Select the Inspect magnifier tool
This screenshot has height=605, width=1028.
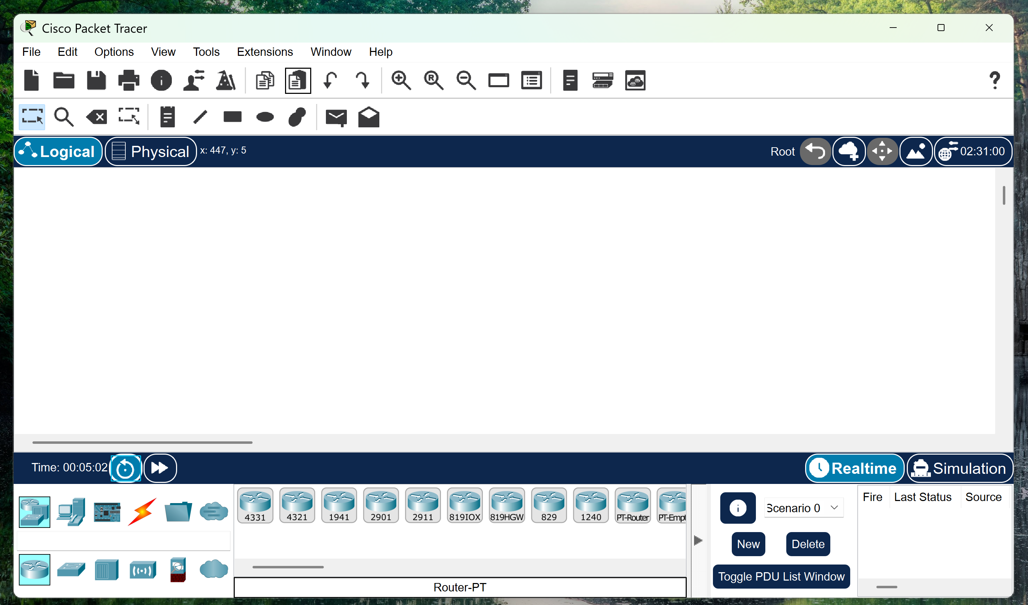coord(64,118)
